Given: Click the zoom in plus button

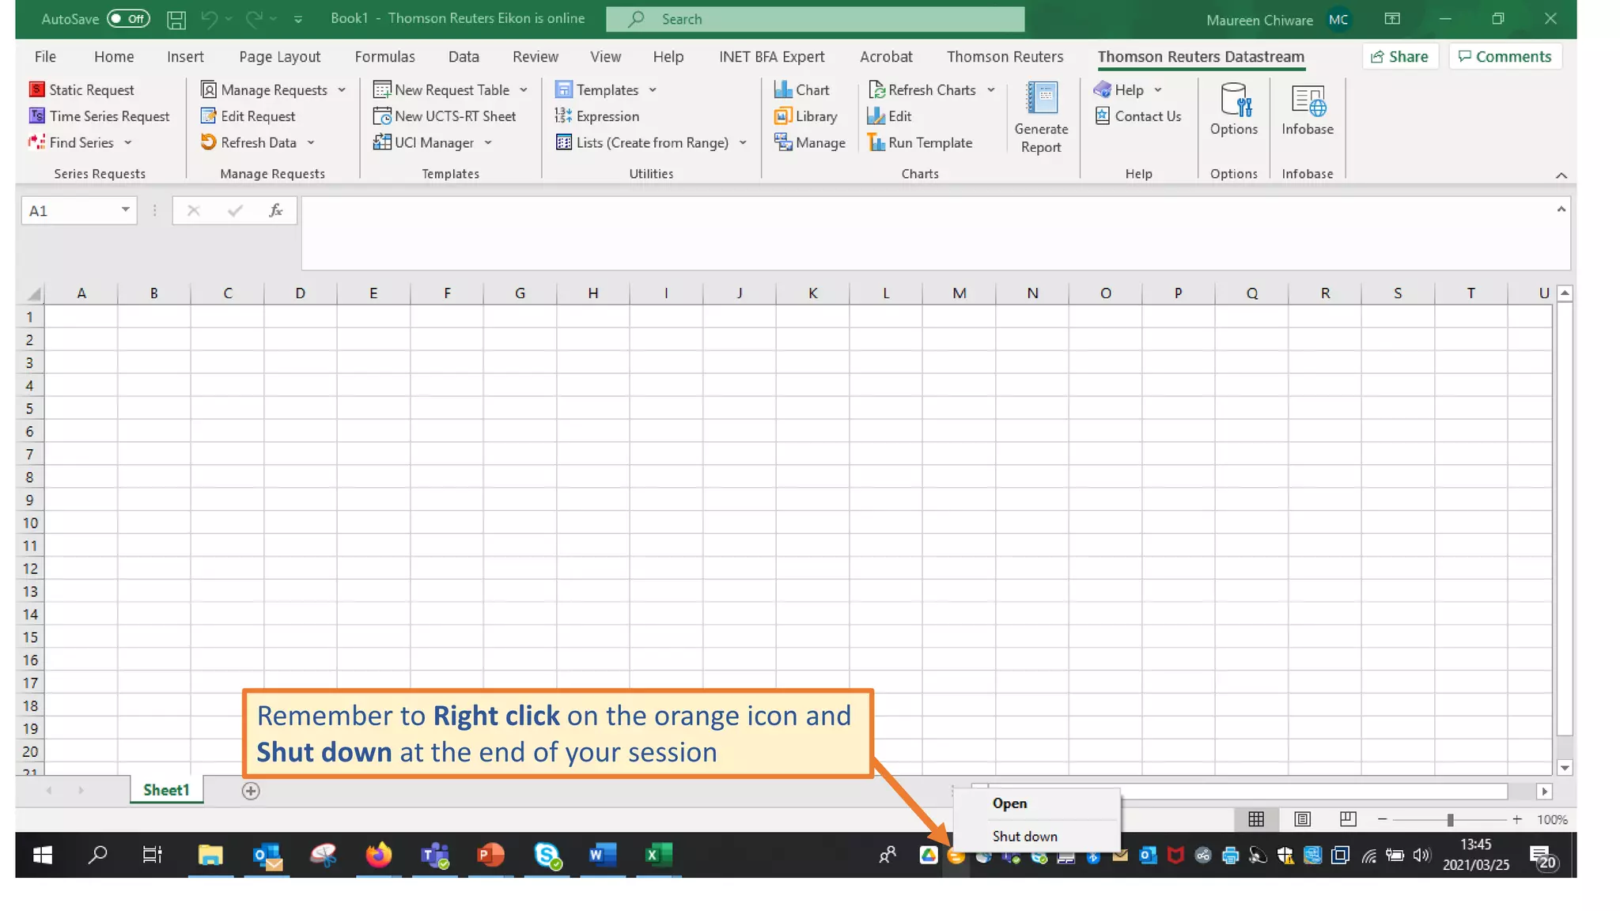Looking at the screenshot, I should coord(1516,820).
